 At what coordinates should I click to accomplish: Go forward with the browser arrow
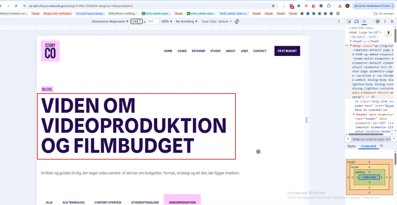8,6
